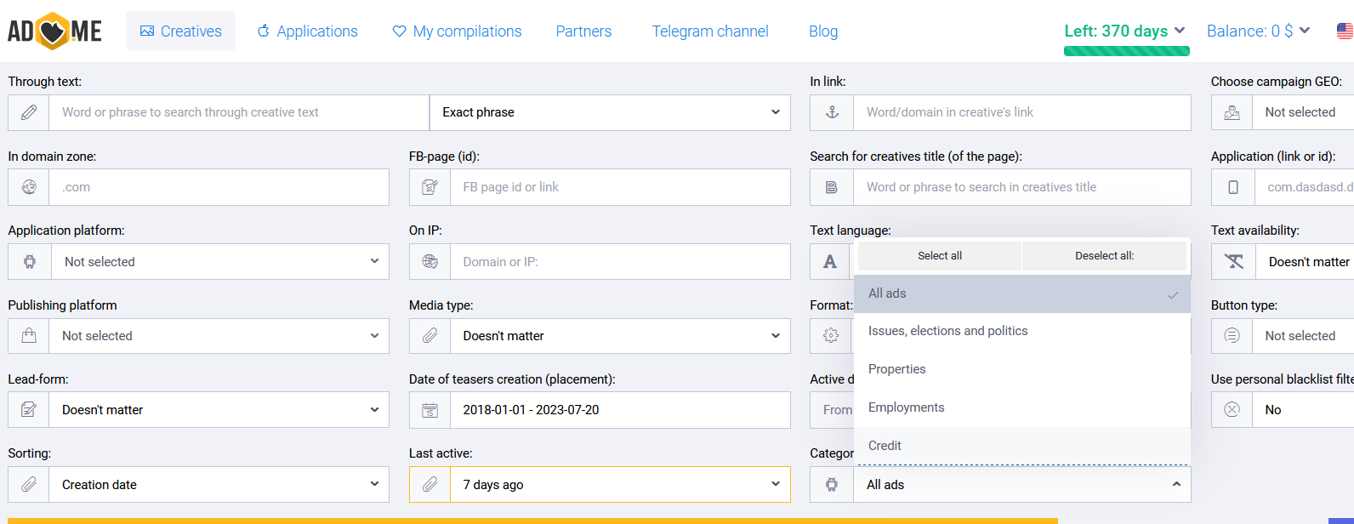Select the checked All ads option
This screenshot has height=524, width=1354.
1021,293
